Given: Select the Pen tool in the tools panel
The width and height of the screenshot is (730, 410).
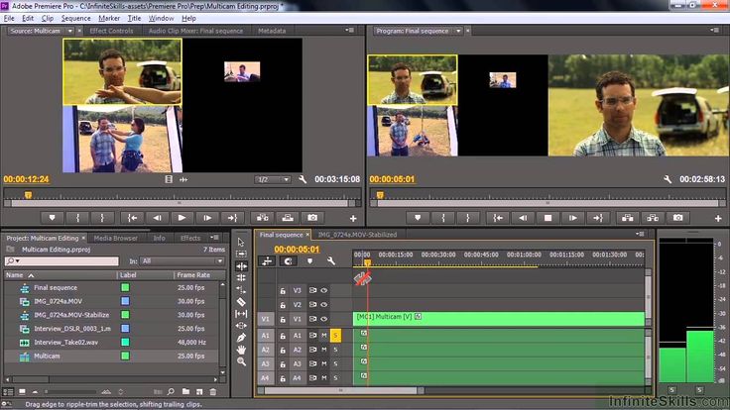Looking at the screenshot, I should 241,338.
